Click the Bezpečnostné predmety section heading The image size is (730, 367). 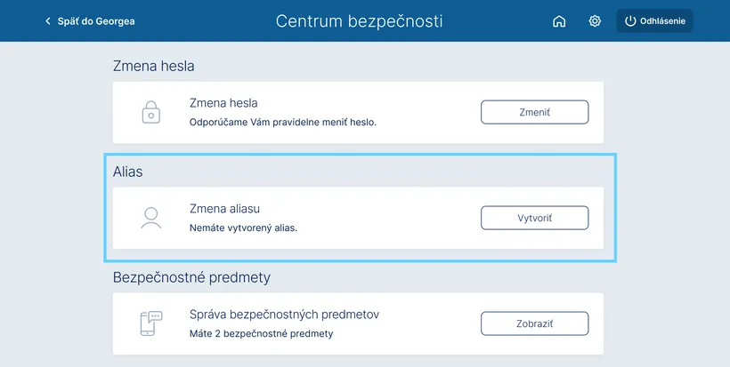pyautogui.click(x=191, y=277)
